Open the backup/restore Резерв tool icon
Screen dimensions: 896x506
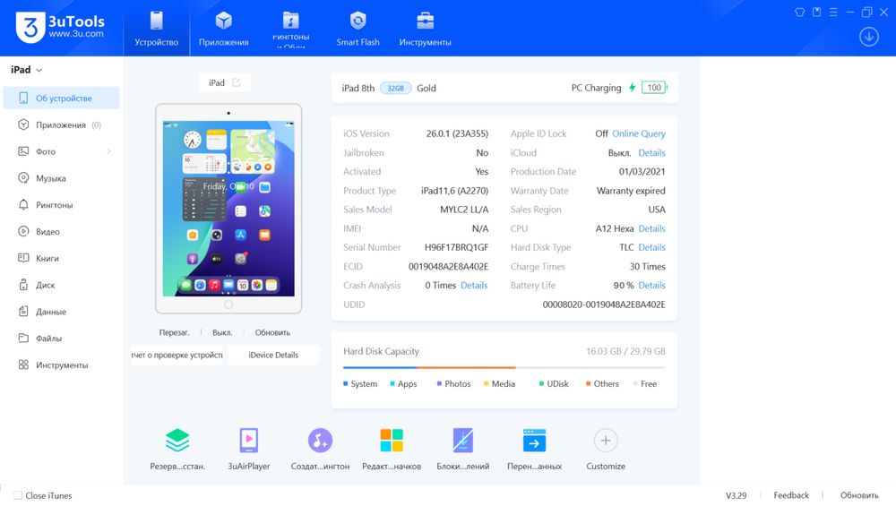tap(177, 441)
